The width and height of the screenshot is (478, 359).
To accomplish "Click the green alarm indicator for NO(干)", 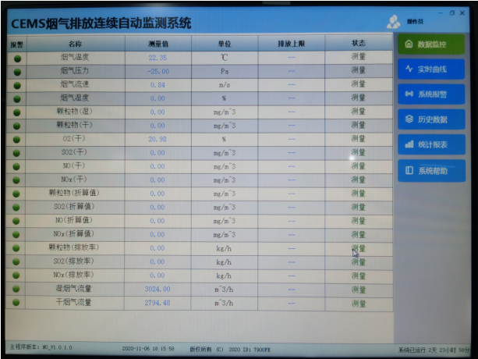I will pyautogui.click(x=17, y=167).
